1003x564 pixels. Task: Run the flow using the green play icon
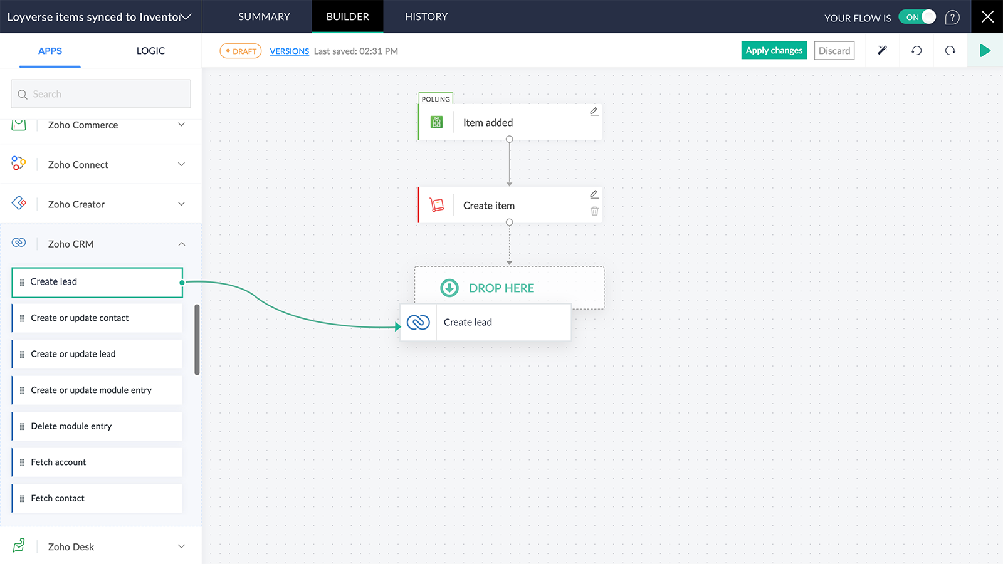(985, 51)
